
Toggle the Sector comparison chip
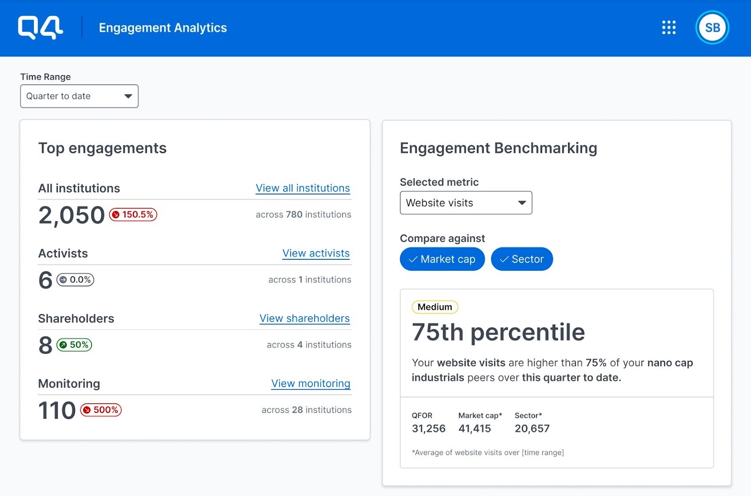pyautogui.click(x=522, y=259)
